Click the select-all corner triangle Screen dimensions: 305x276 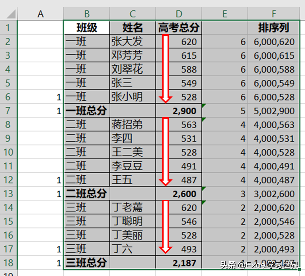coord(11,14)
